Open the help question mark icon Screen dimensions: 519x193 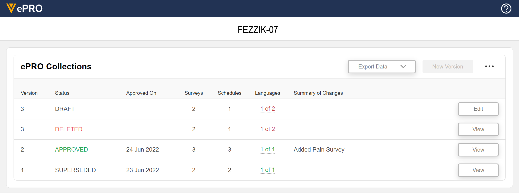(506, 8)
